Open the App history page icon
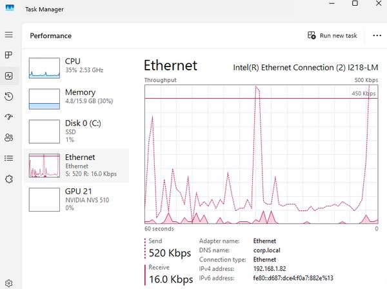This screenshot has height=289, width=387. pyautogui.click(x=9, y=96)
